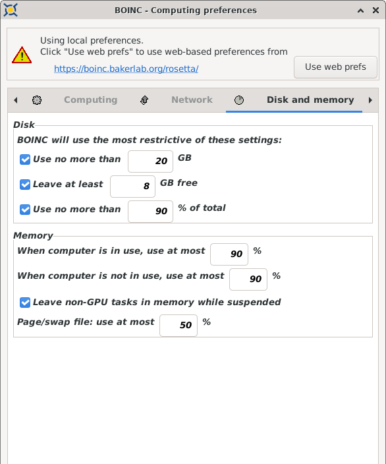Click the 'in use' memory percent field
This screenshot has width=386, height=464.
point(229,254)
